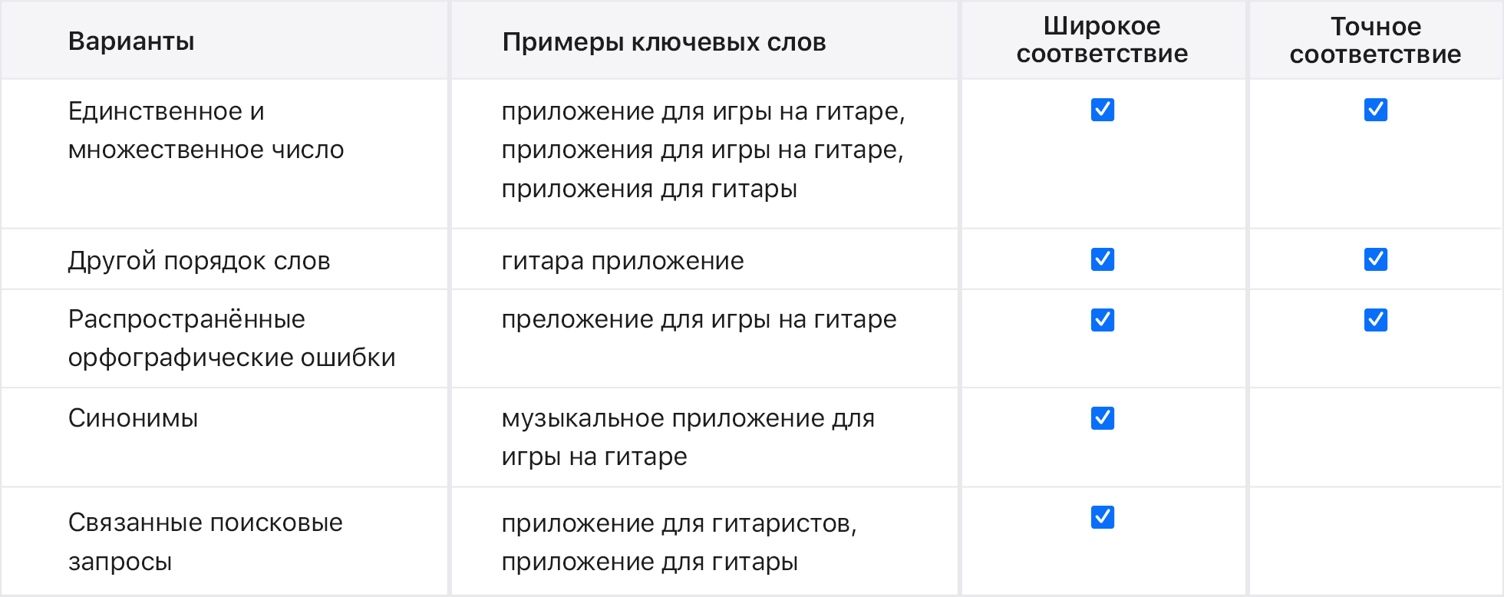This screenshot has height=597, width=1504.
Task: Click the гитара приложение keyword example
Action: (622, 261)
